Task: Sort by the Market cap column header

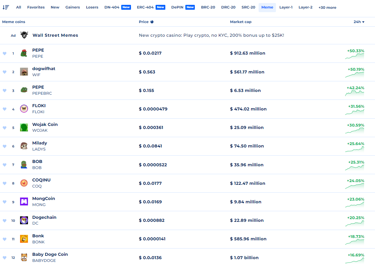Action: coord(241,22)
